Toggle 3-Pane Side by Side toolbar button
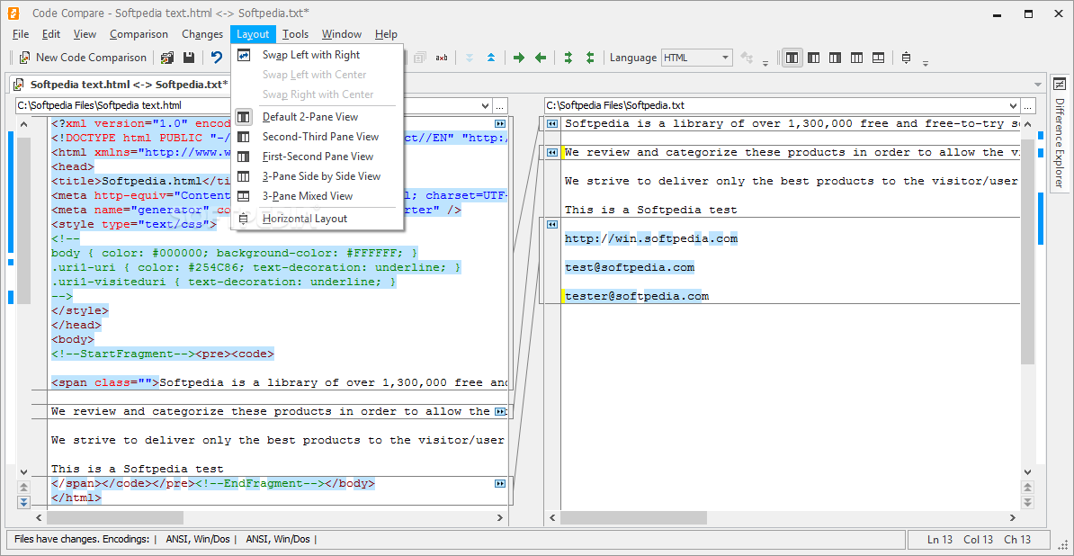The image size is (1074, 556). (857, 58)
